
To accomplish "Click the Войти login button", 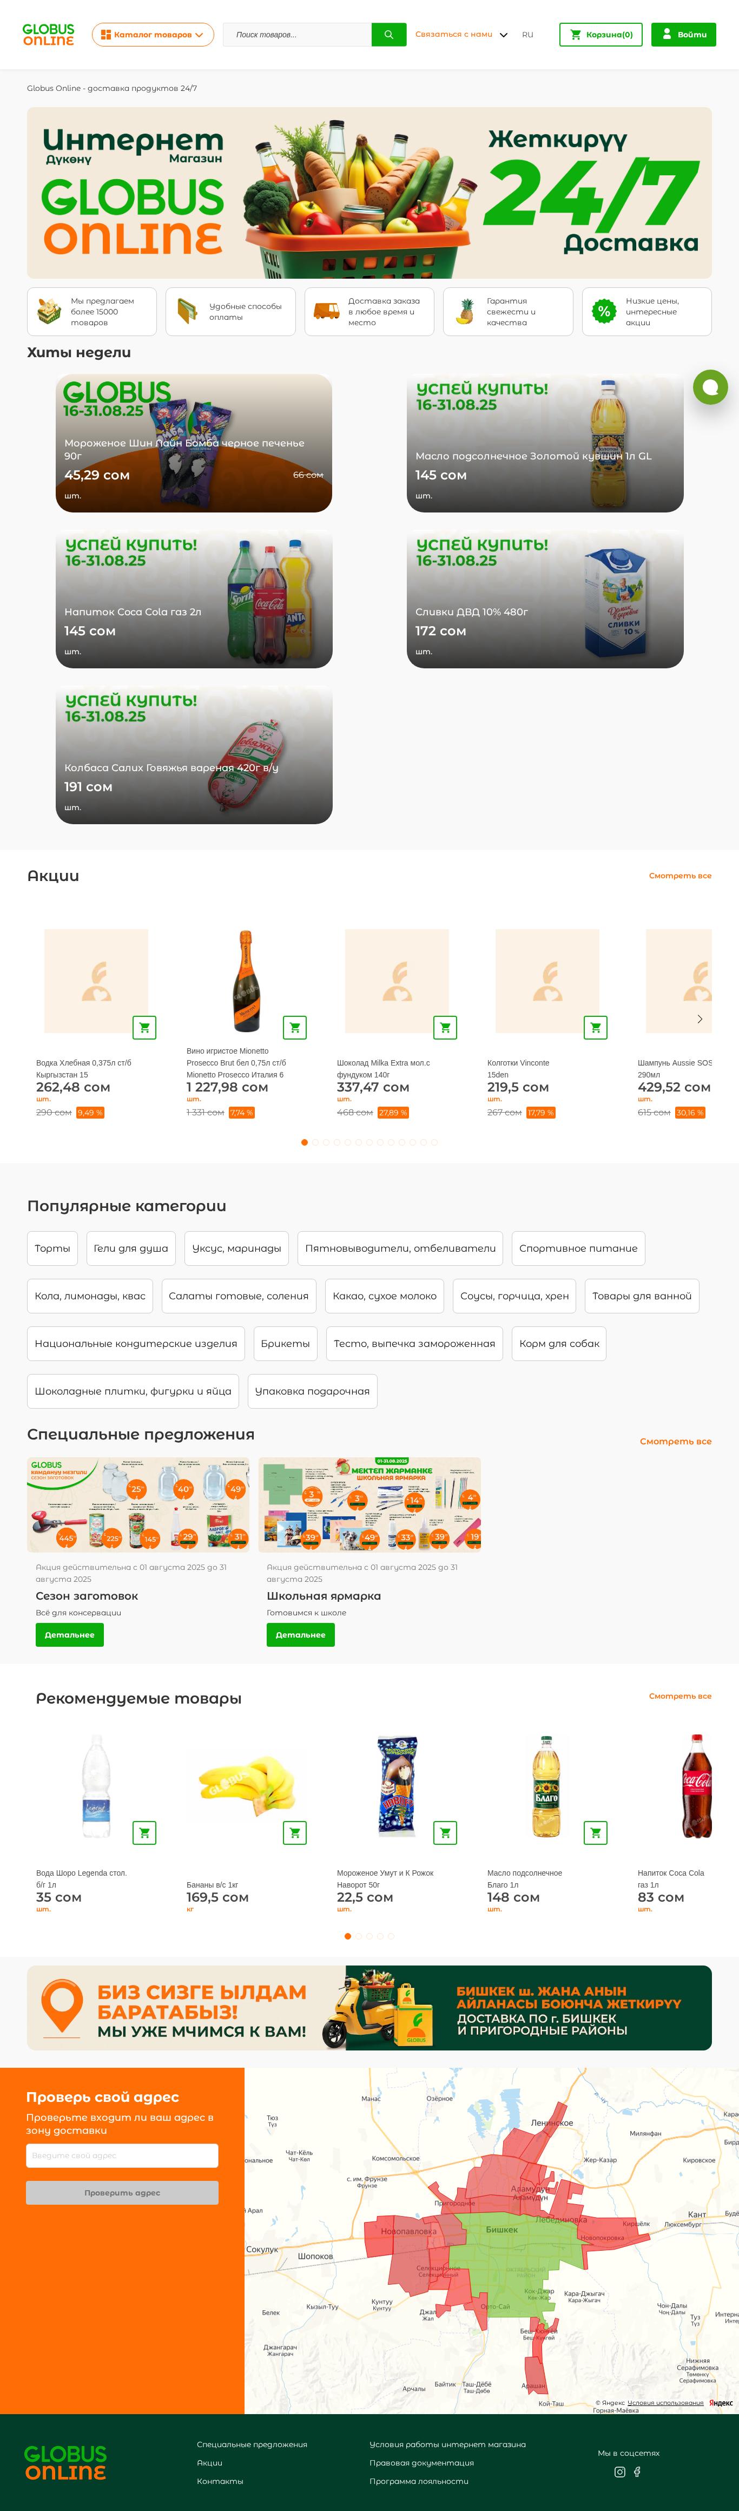I will (x=683, y=34).
